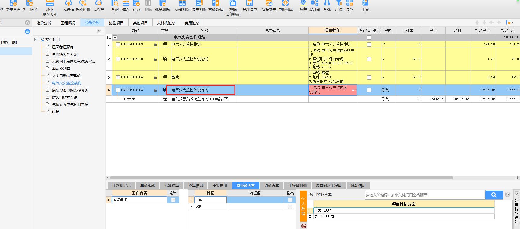Click the 项目特征 column header
Image resolution: width=520 pixels, height=229 pixels.
[332, 30]
